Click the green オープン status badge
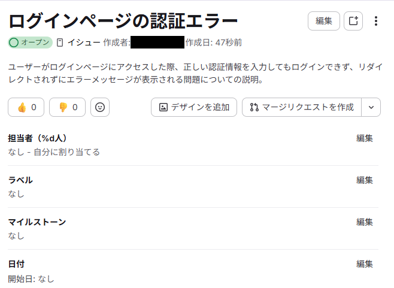The image size is (394, 288). pos(30,43)
